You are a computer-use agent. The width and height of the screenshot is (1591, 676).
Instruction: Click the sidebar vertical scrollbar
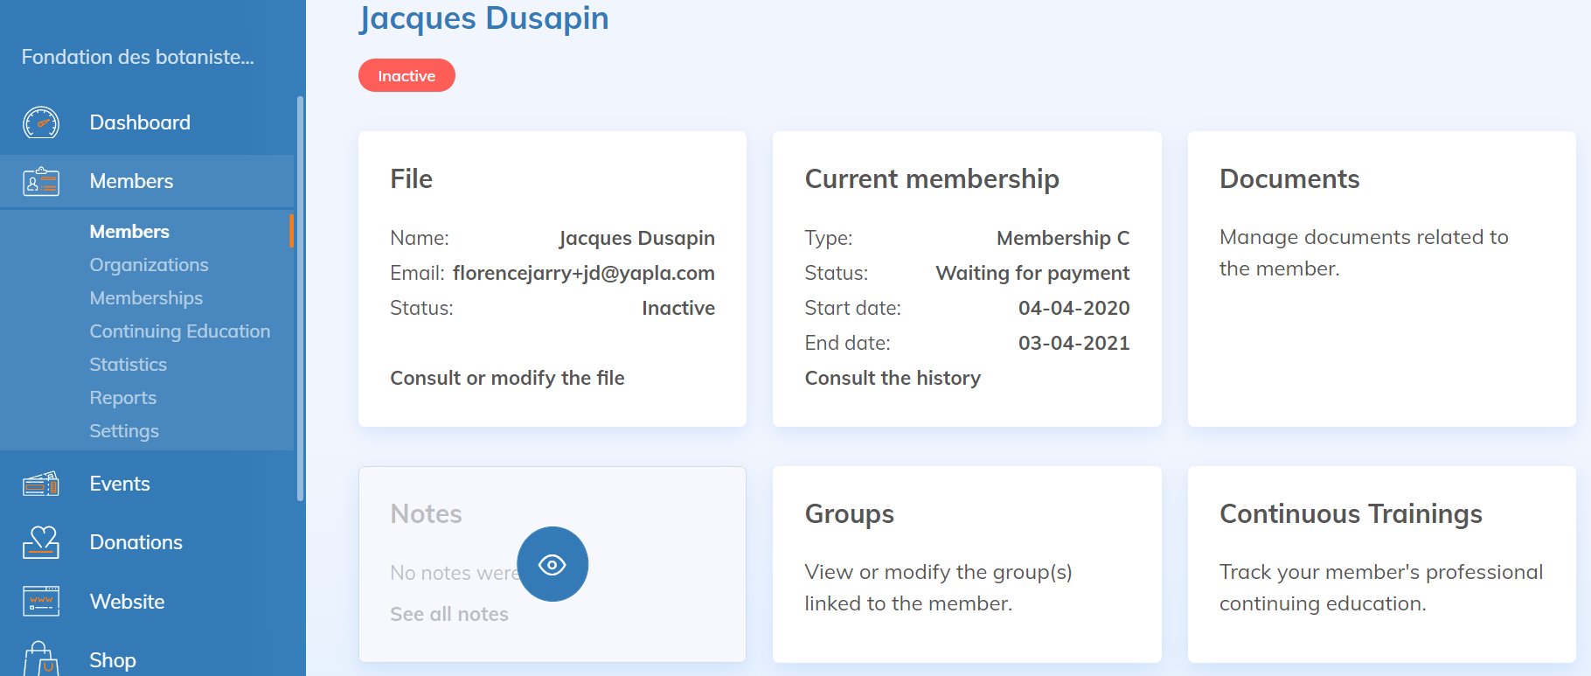pos(300,297)
